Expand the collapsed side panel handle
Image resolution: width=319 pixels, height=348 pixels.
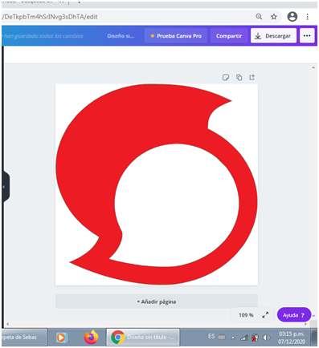[6, 187]
